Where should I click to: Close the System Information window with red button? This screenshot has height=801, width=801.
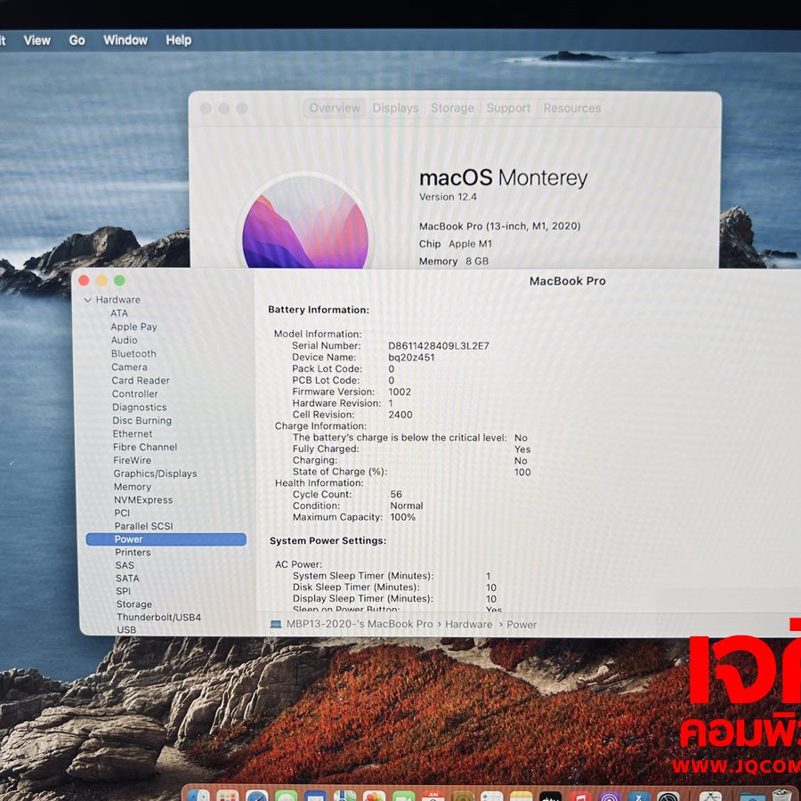(x=85, y=280)
